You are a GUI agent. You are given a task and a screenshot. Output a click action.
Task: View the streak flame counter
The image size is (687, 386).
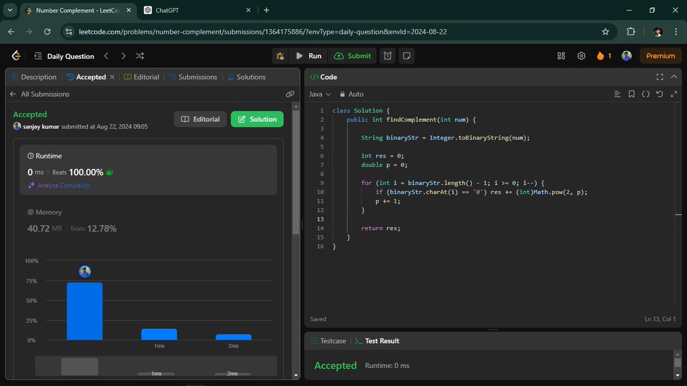pyautogui.click(x=604, y=56)
